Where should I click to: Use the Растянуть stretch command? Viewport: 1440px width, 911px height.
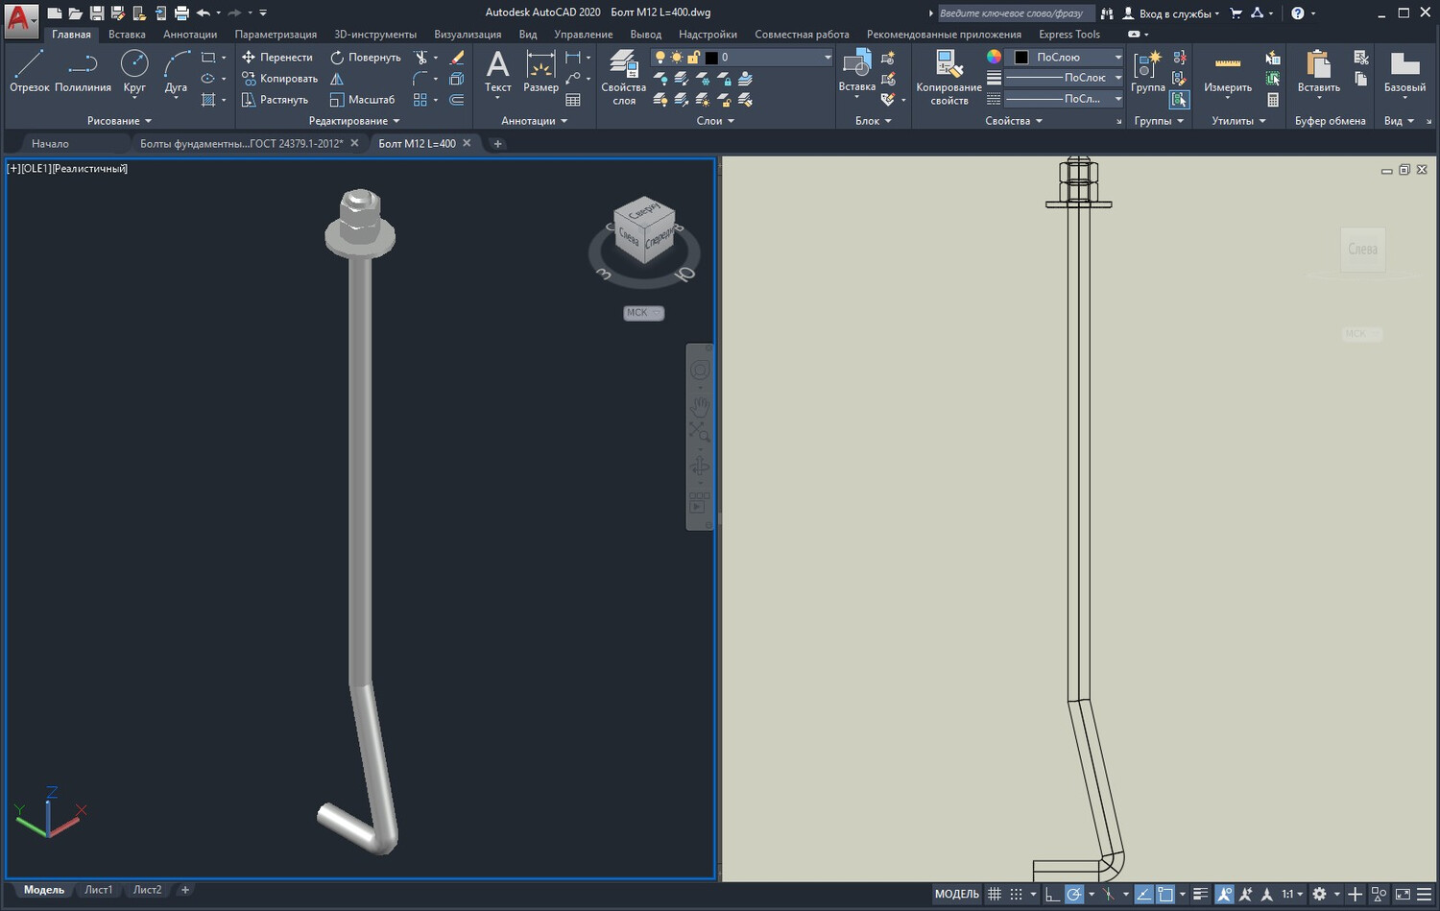(275, 100)
